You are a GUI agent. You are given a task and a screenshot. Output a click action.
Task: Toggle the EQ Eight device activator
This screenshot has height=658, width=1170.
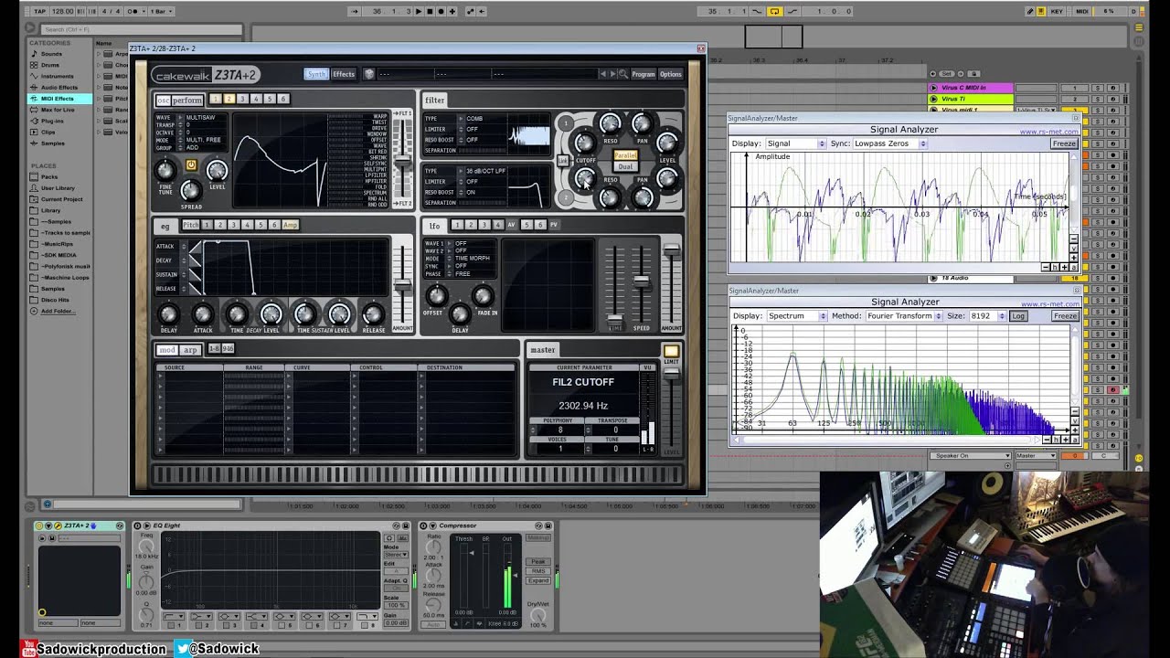[x=138, y=525]
